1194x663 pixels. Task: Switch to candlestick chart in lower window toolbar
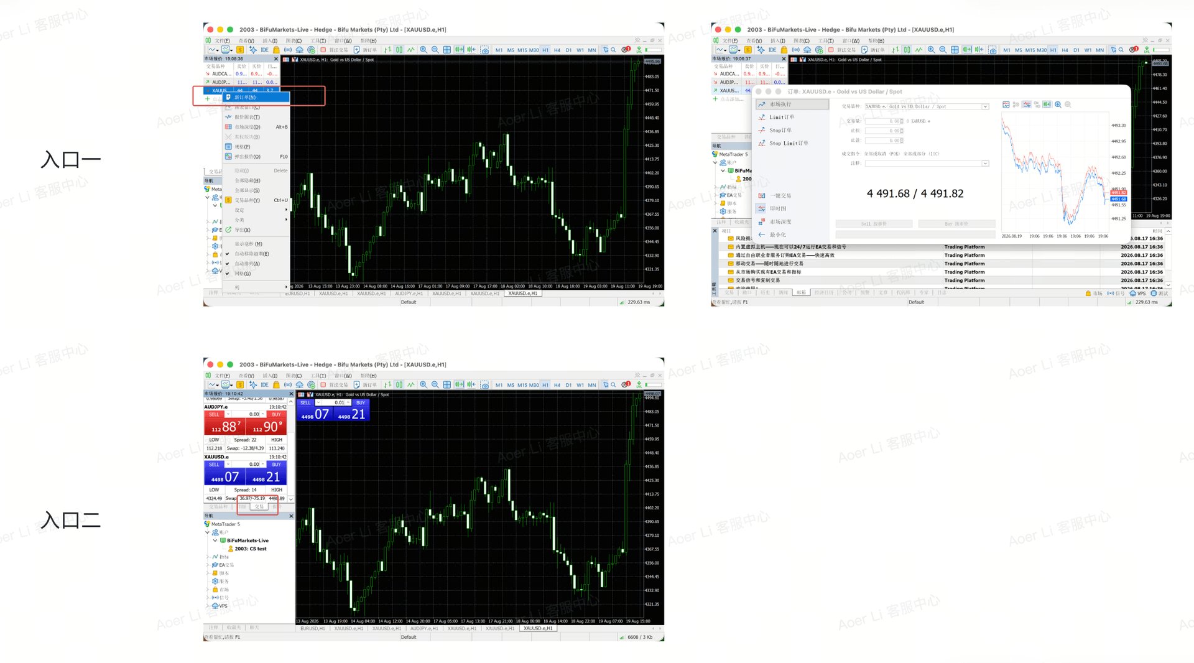399,385
